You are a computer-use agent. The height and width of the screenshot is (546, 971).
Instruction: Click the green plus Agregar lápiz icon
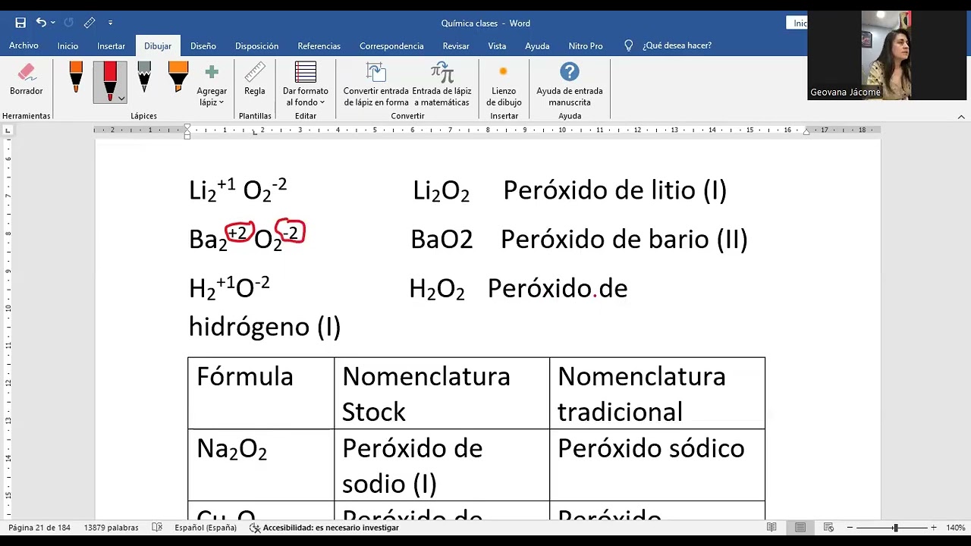[x=212, y=73]
